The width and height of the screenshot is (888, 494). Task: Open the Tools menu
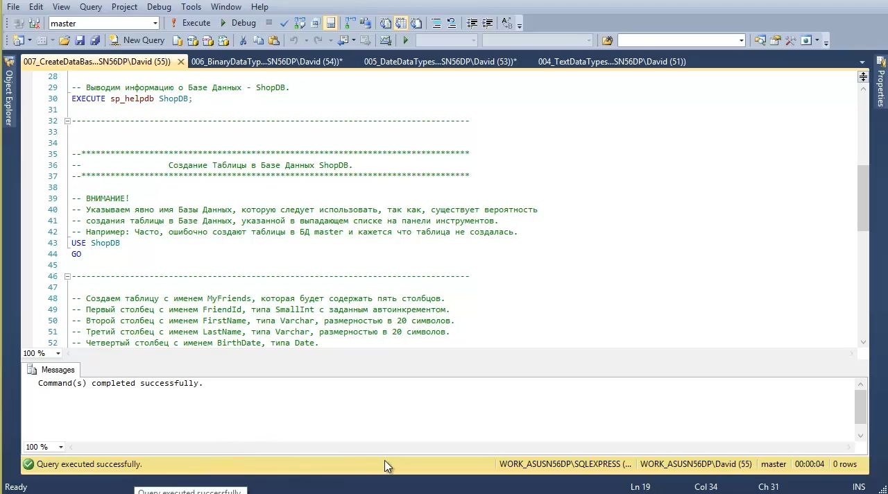191,6
